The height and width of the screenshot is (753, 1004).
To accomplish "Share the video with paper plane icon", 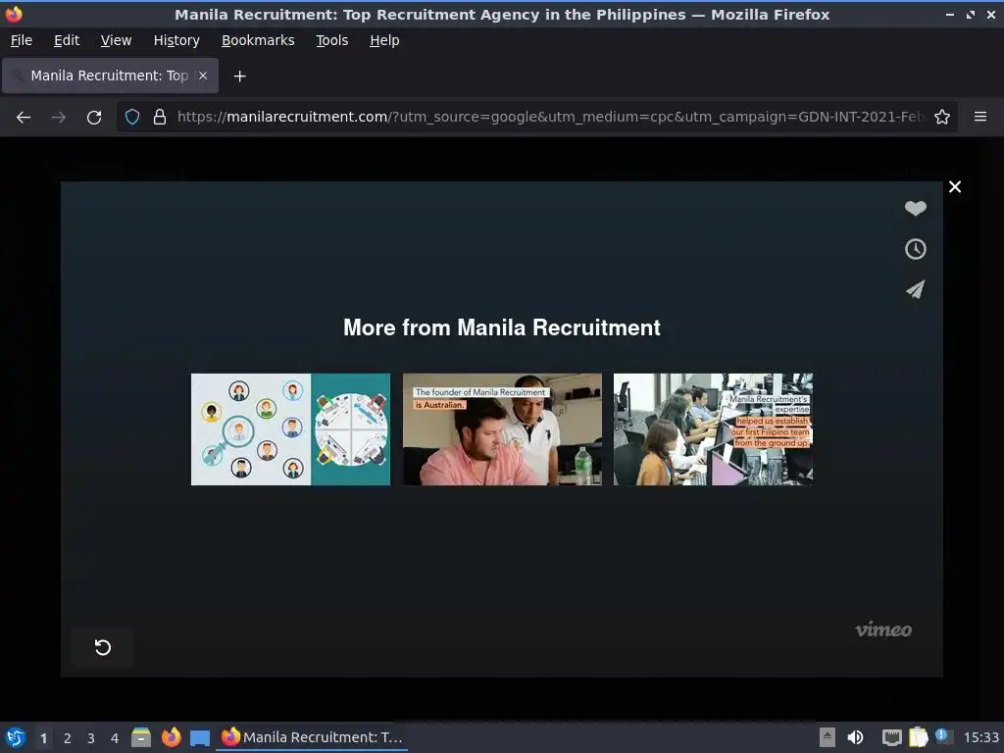I will coord(915,289).
